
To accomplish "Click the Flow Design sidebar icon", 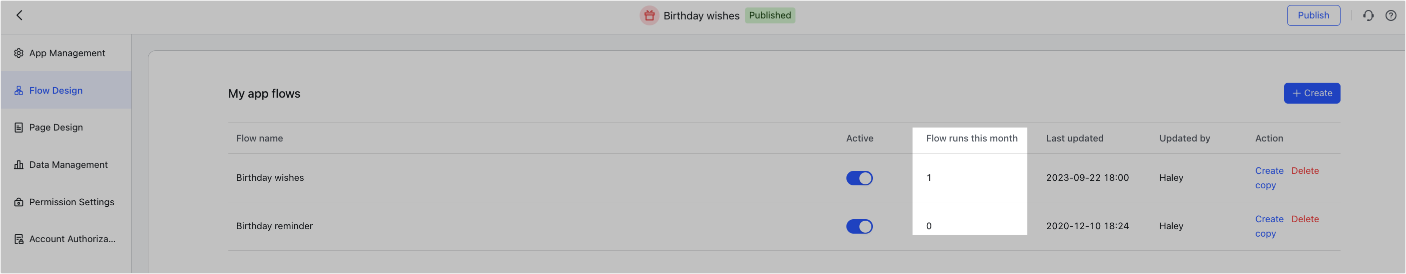I will 18,91.
